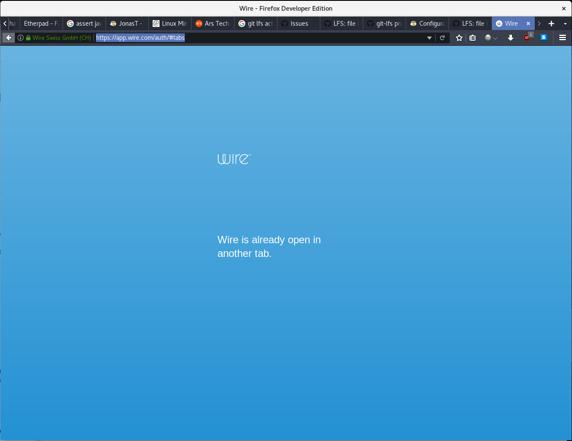Click the uBlock Origin shield icon
The image size is (572, 441).
(x=528, y=38)
